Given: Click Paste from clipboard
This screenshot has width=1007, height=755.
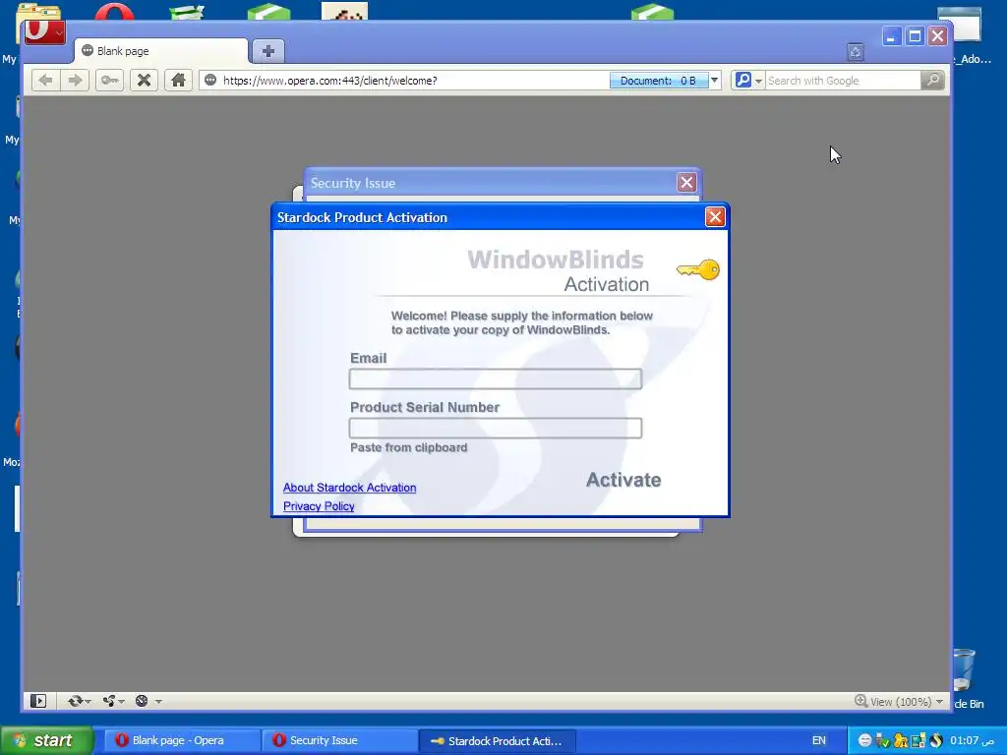Looking at the screenshot, I should tap(408, 447).
